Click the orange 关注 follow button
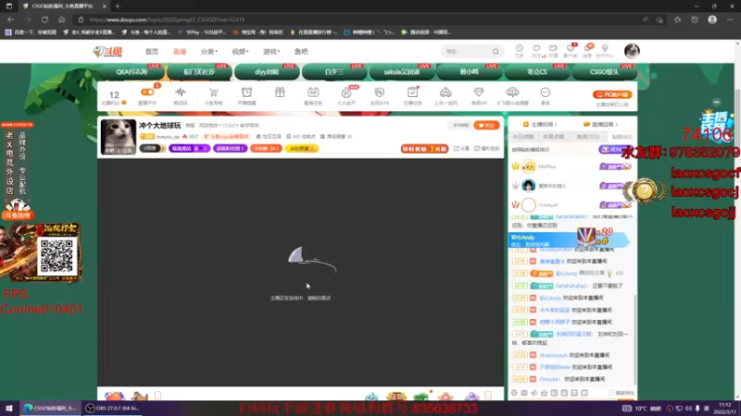 coord(487,126)
